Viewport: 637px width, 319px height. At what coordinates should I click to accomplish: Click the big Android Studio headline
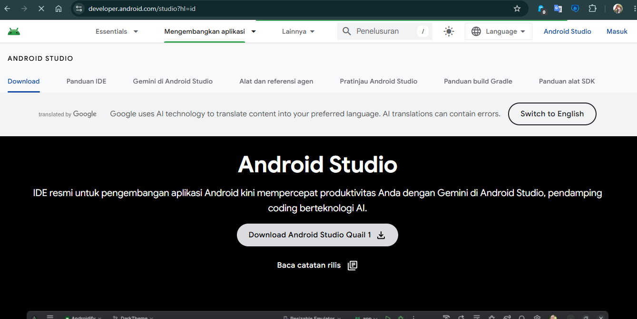coord(318,164)
